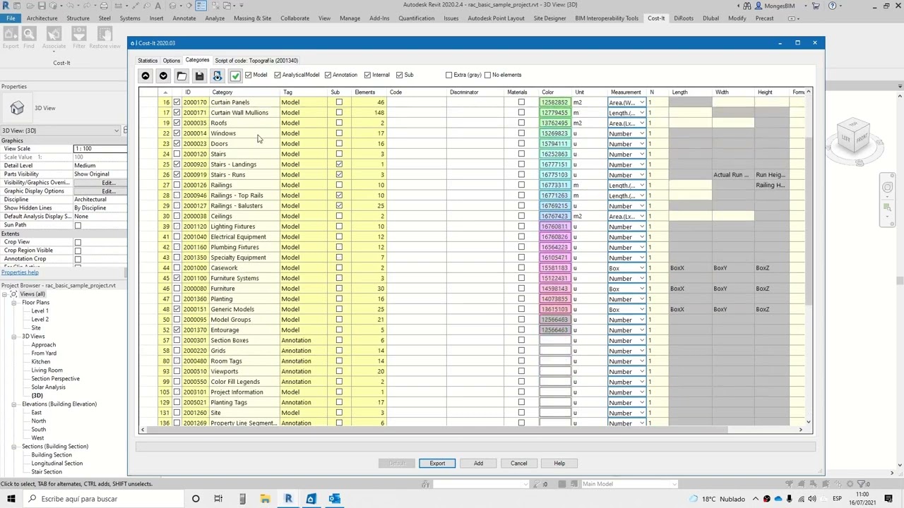The width and height of the screenshot is (904, 508).
Task: Open Task View on the taskbar
Action: pos(218,499)
